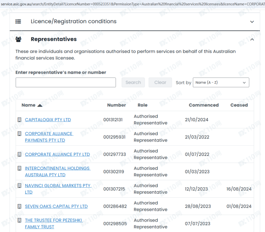
Task: Click the Commenced column header
Action: 204,105
